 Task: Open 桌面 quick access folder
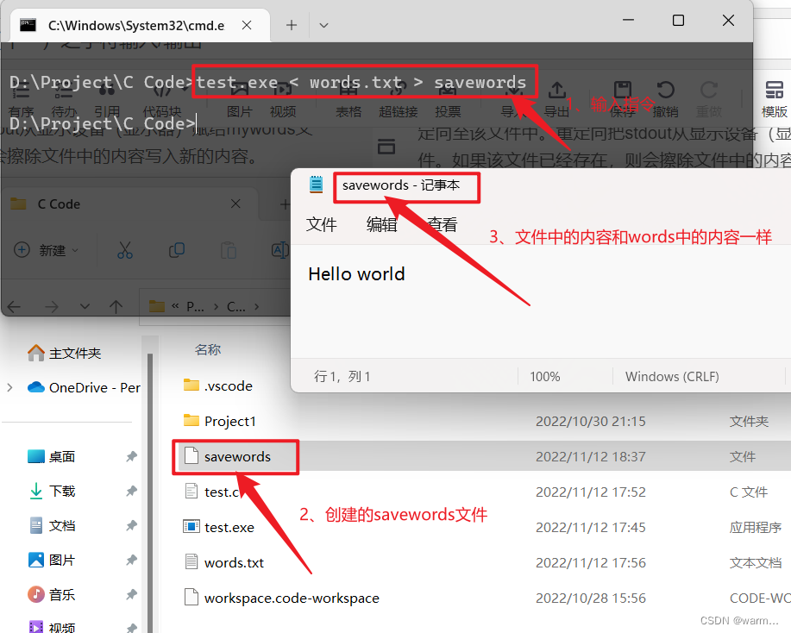coord(51,456)
